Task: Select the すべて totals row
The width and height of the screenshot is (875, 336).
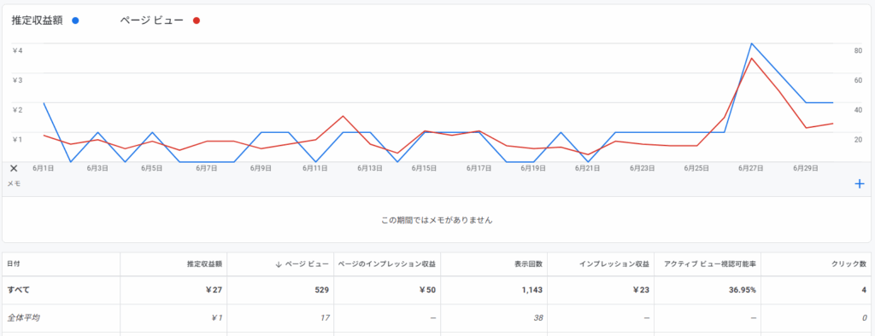Action: tap(437, 290)
